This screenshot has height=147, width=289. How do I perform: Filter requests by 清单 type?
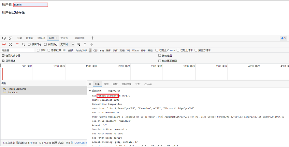pyautogui.click(x=143, y=50)
